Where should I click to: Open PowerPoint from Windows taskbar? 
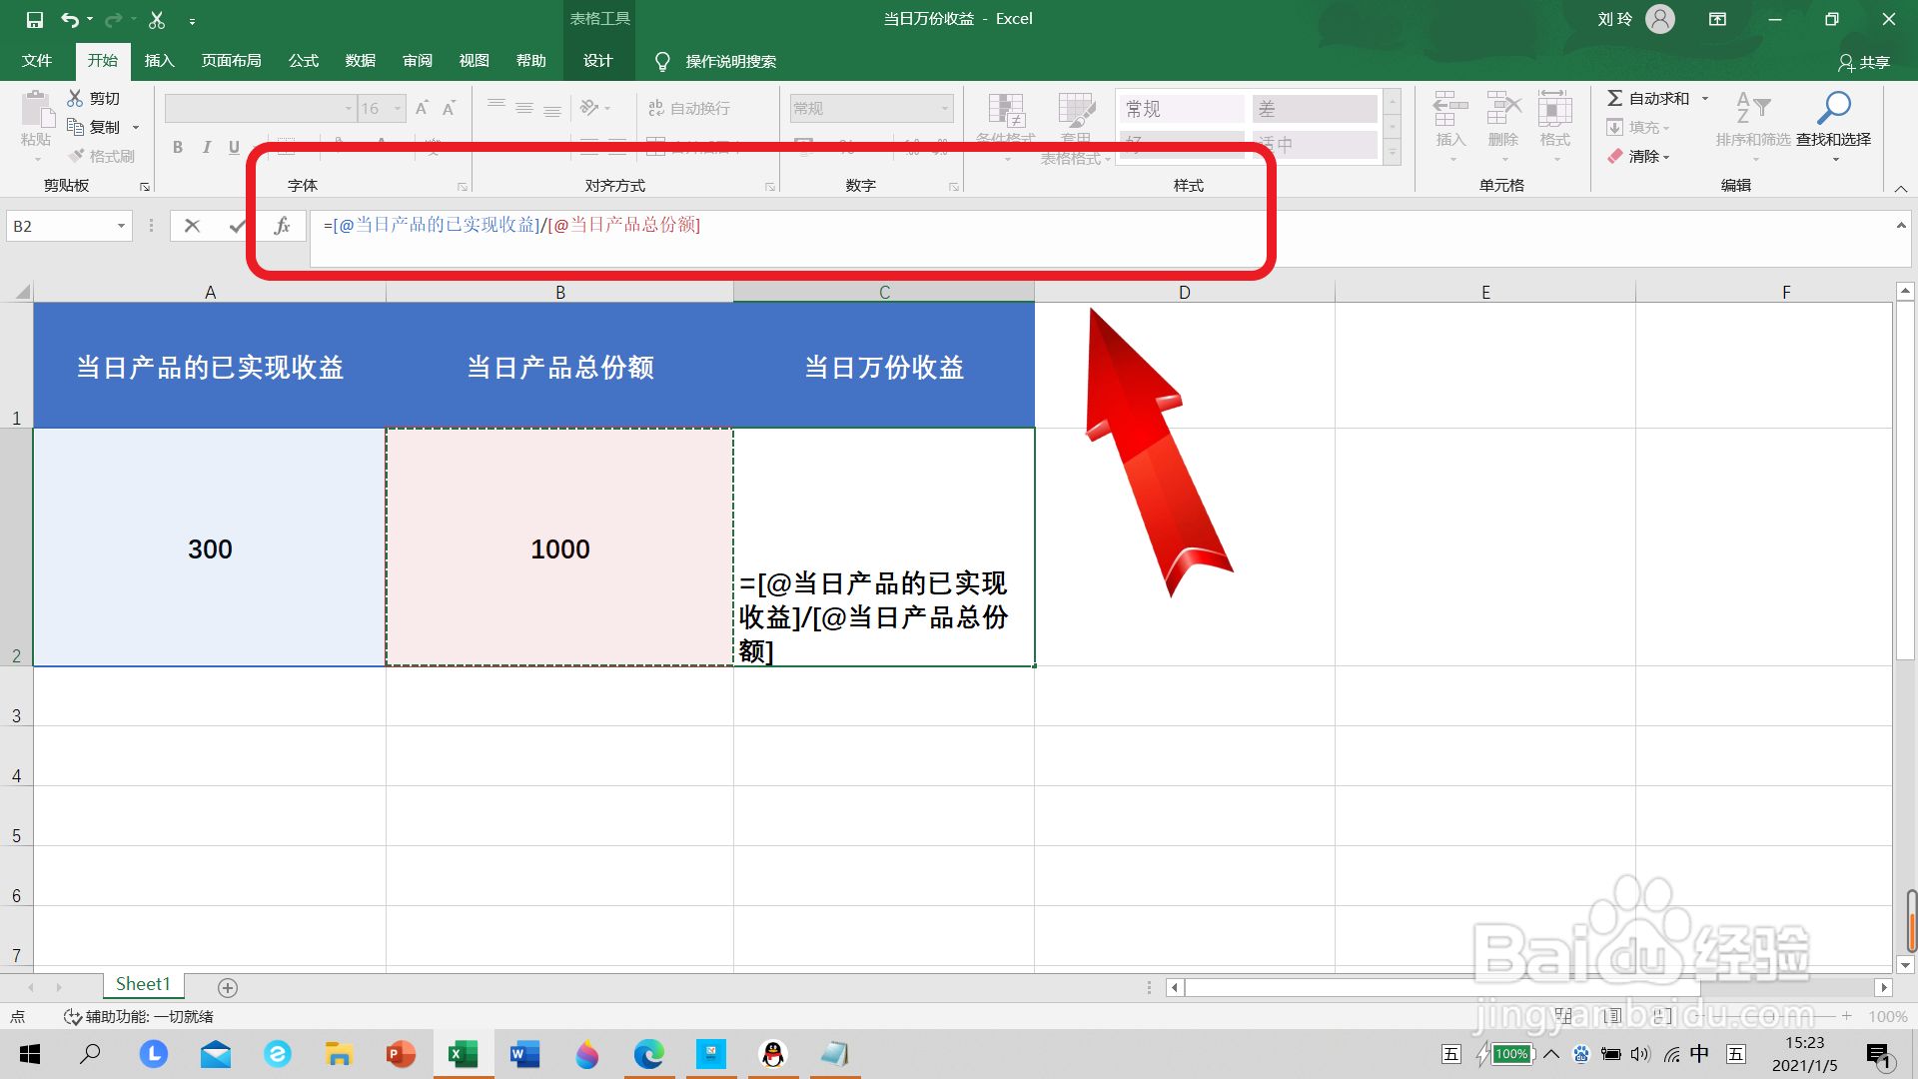[x=401, y=1054]
